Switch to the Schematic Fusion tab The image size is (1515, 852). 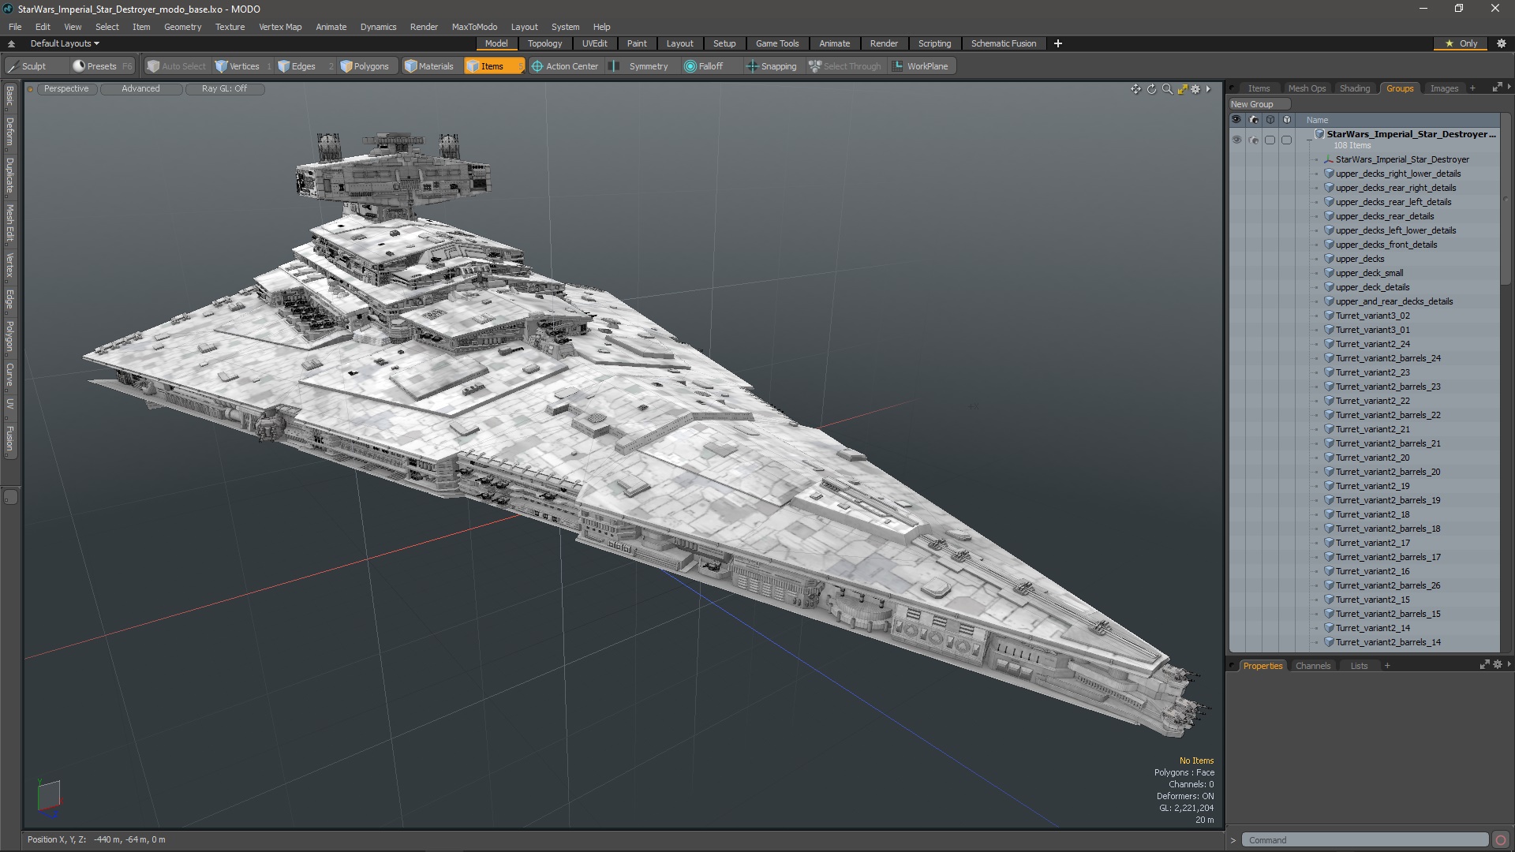tap(1004, 43)
